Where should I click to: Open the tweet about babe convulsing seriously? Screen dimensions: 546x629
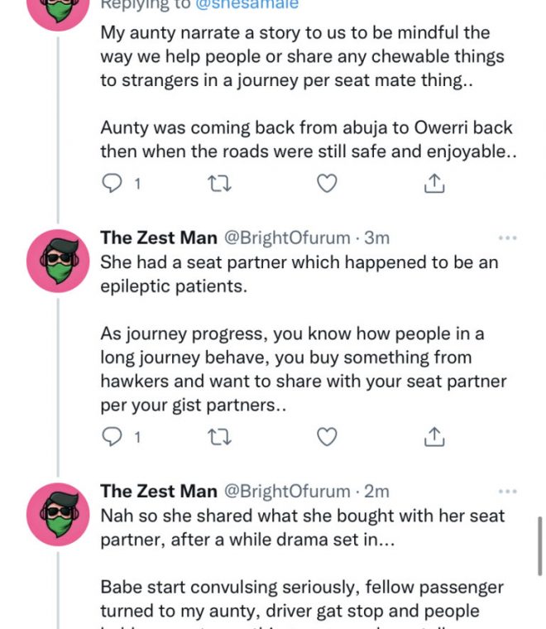pos(302,588)
